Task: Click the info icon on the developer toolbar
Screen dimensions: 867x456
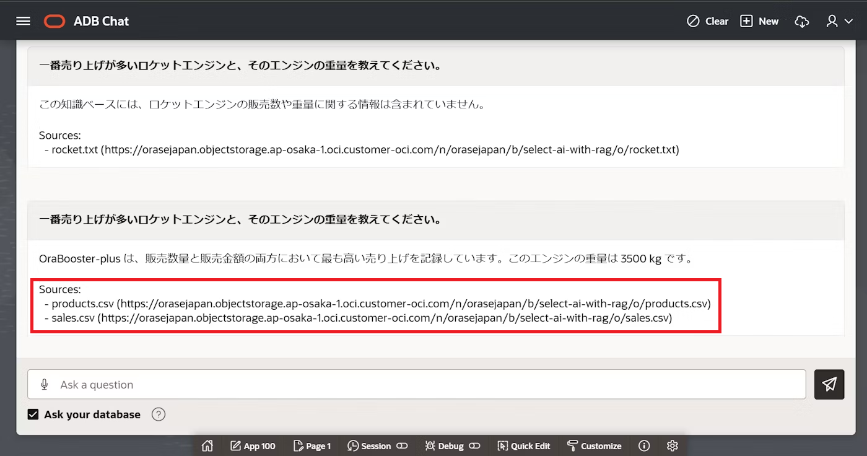Action: point(643,445)
